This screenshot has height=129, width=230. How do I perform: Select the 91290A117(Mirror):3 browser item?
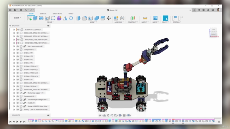point(31,73)
